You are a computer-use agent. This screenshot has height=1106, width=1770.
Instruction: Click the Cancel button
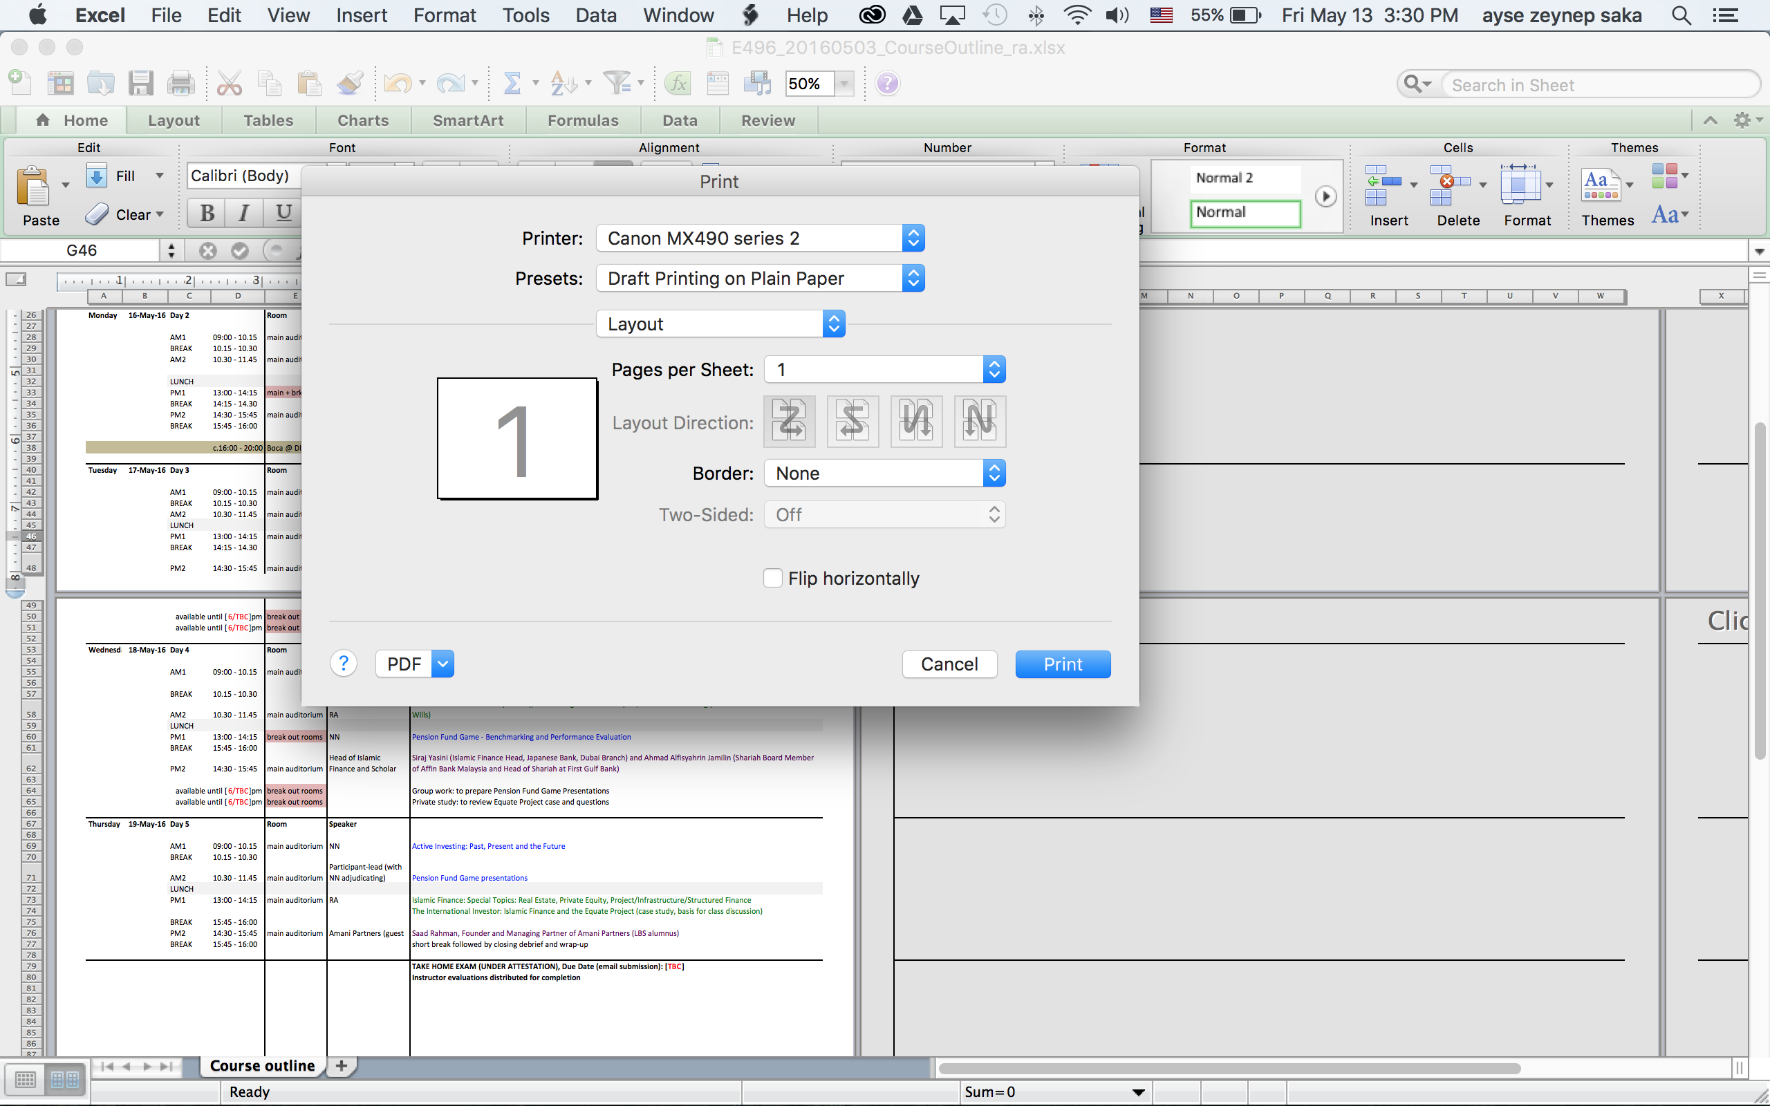[x=949, y=664]
